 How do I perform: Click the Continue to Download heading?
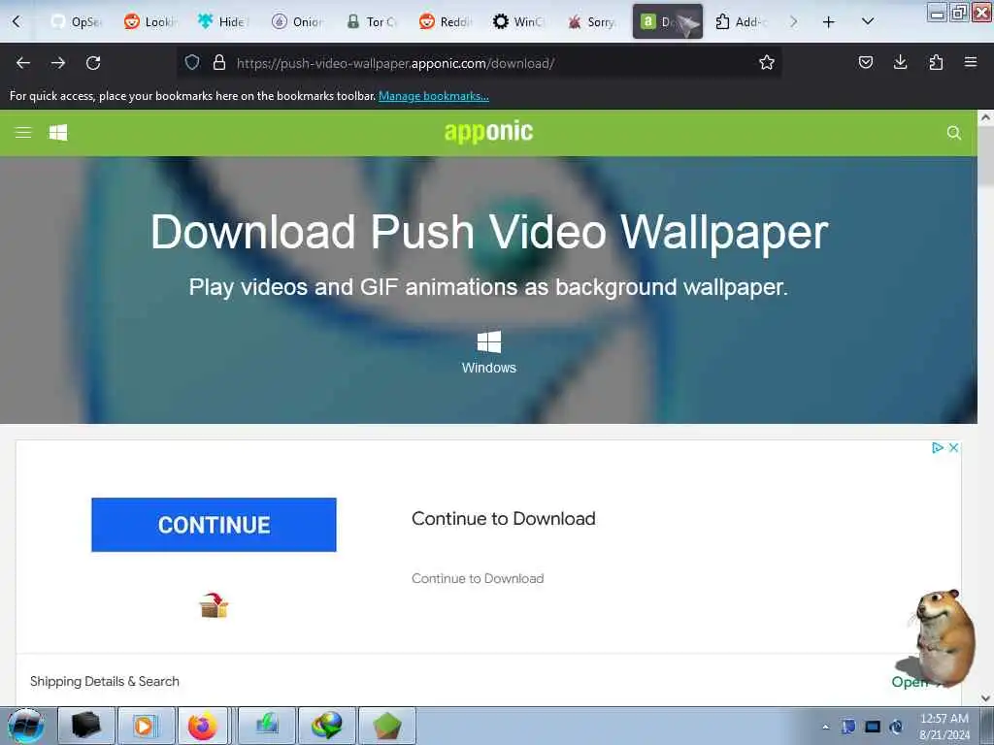point(504,518)
